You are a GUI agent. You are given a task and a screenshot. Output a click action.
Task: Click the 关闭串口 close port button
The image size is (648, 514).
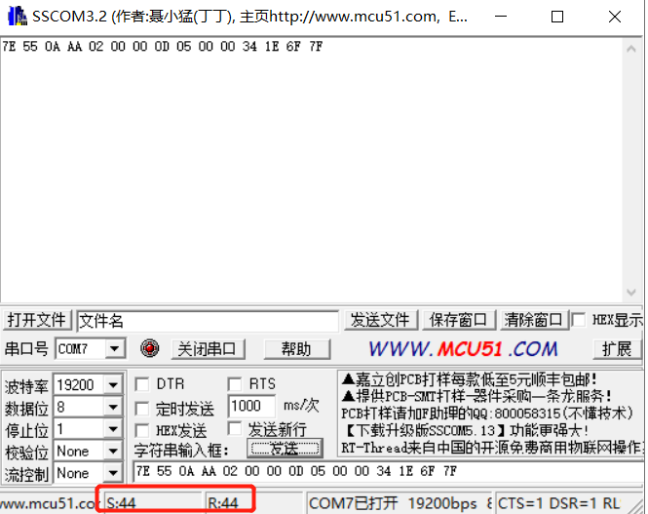[x=208, y=349]
